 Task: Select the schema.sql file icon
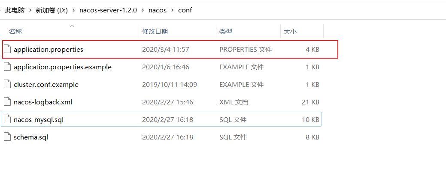pos(8,137)
